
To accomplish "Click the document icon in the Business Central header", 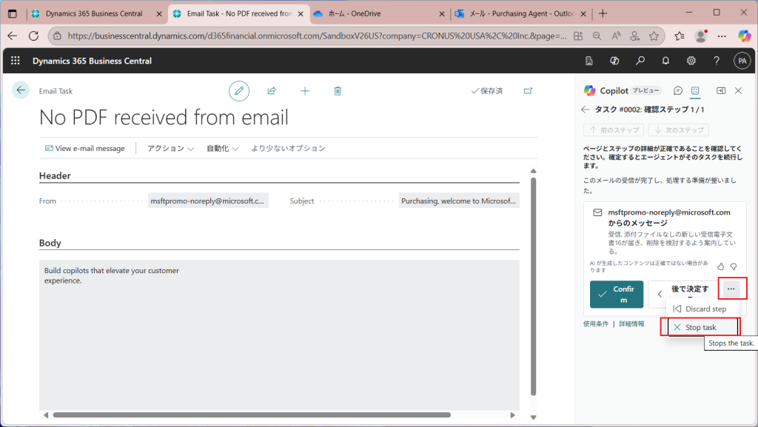I will [588, 61].
